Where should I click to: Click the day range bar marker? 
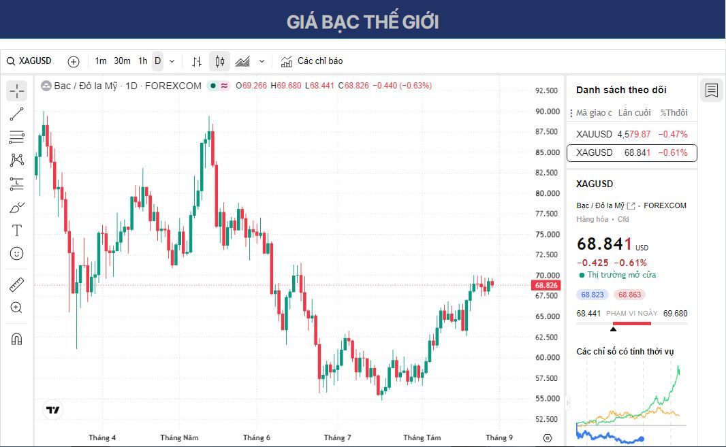[613, 329]
